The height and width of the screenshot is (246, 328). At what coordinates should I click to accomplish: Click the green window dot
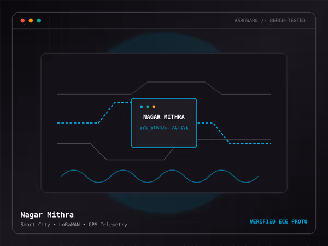tap(39, 21)
